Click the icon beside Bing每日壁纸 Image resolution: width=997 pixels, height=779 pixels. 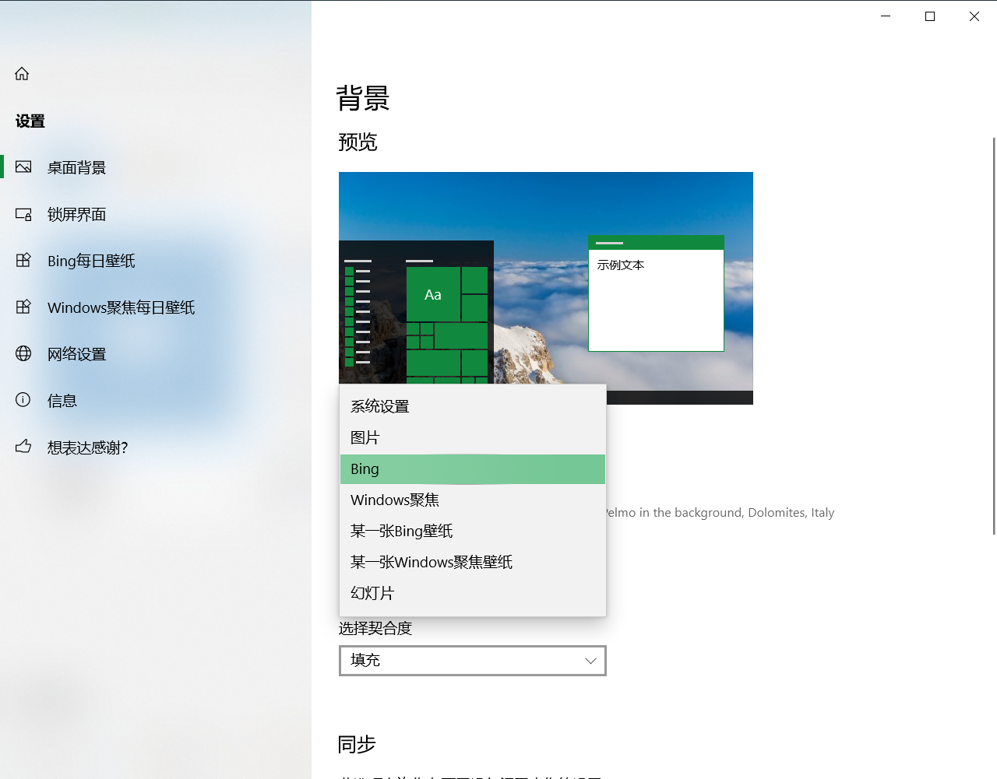pyautogui.click(x=23, y=260)
